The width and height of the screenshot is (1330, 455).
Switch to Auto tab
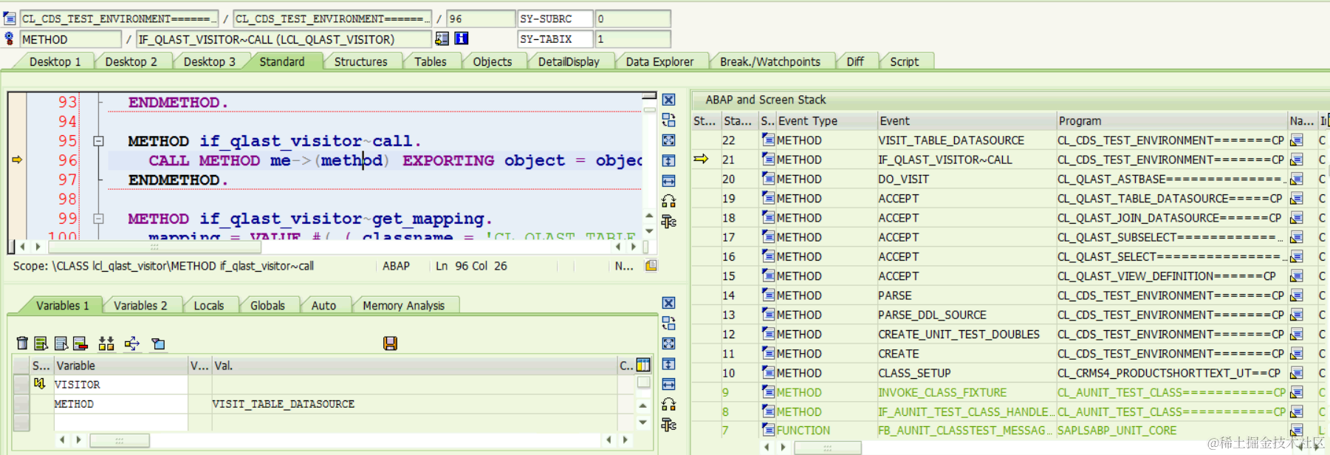point(323,305)
